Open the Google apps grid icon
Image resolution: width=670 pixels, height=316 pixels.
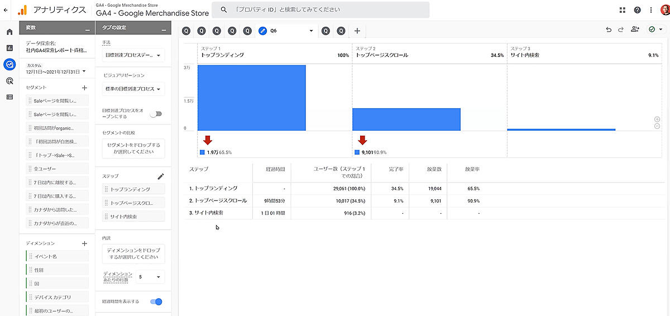tap(623, 10)
